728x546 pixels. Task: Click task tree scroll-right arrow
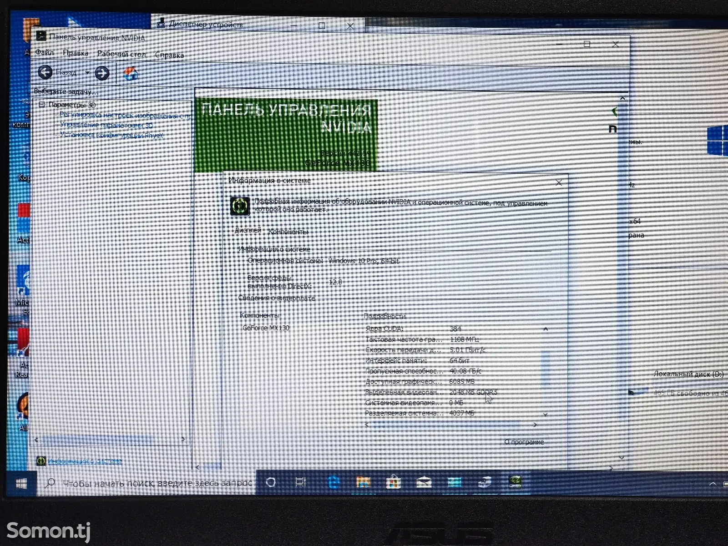click(x=183, y=439)
